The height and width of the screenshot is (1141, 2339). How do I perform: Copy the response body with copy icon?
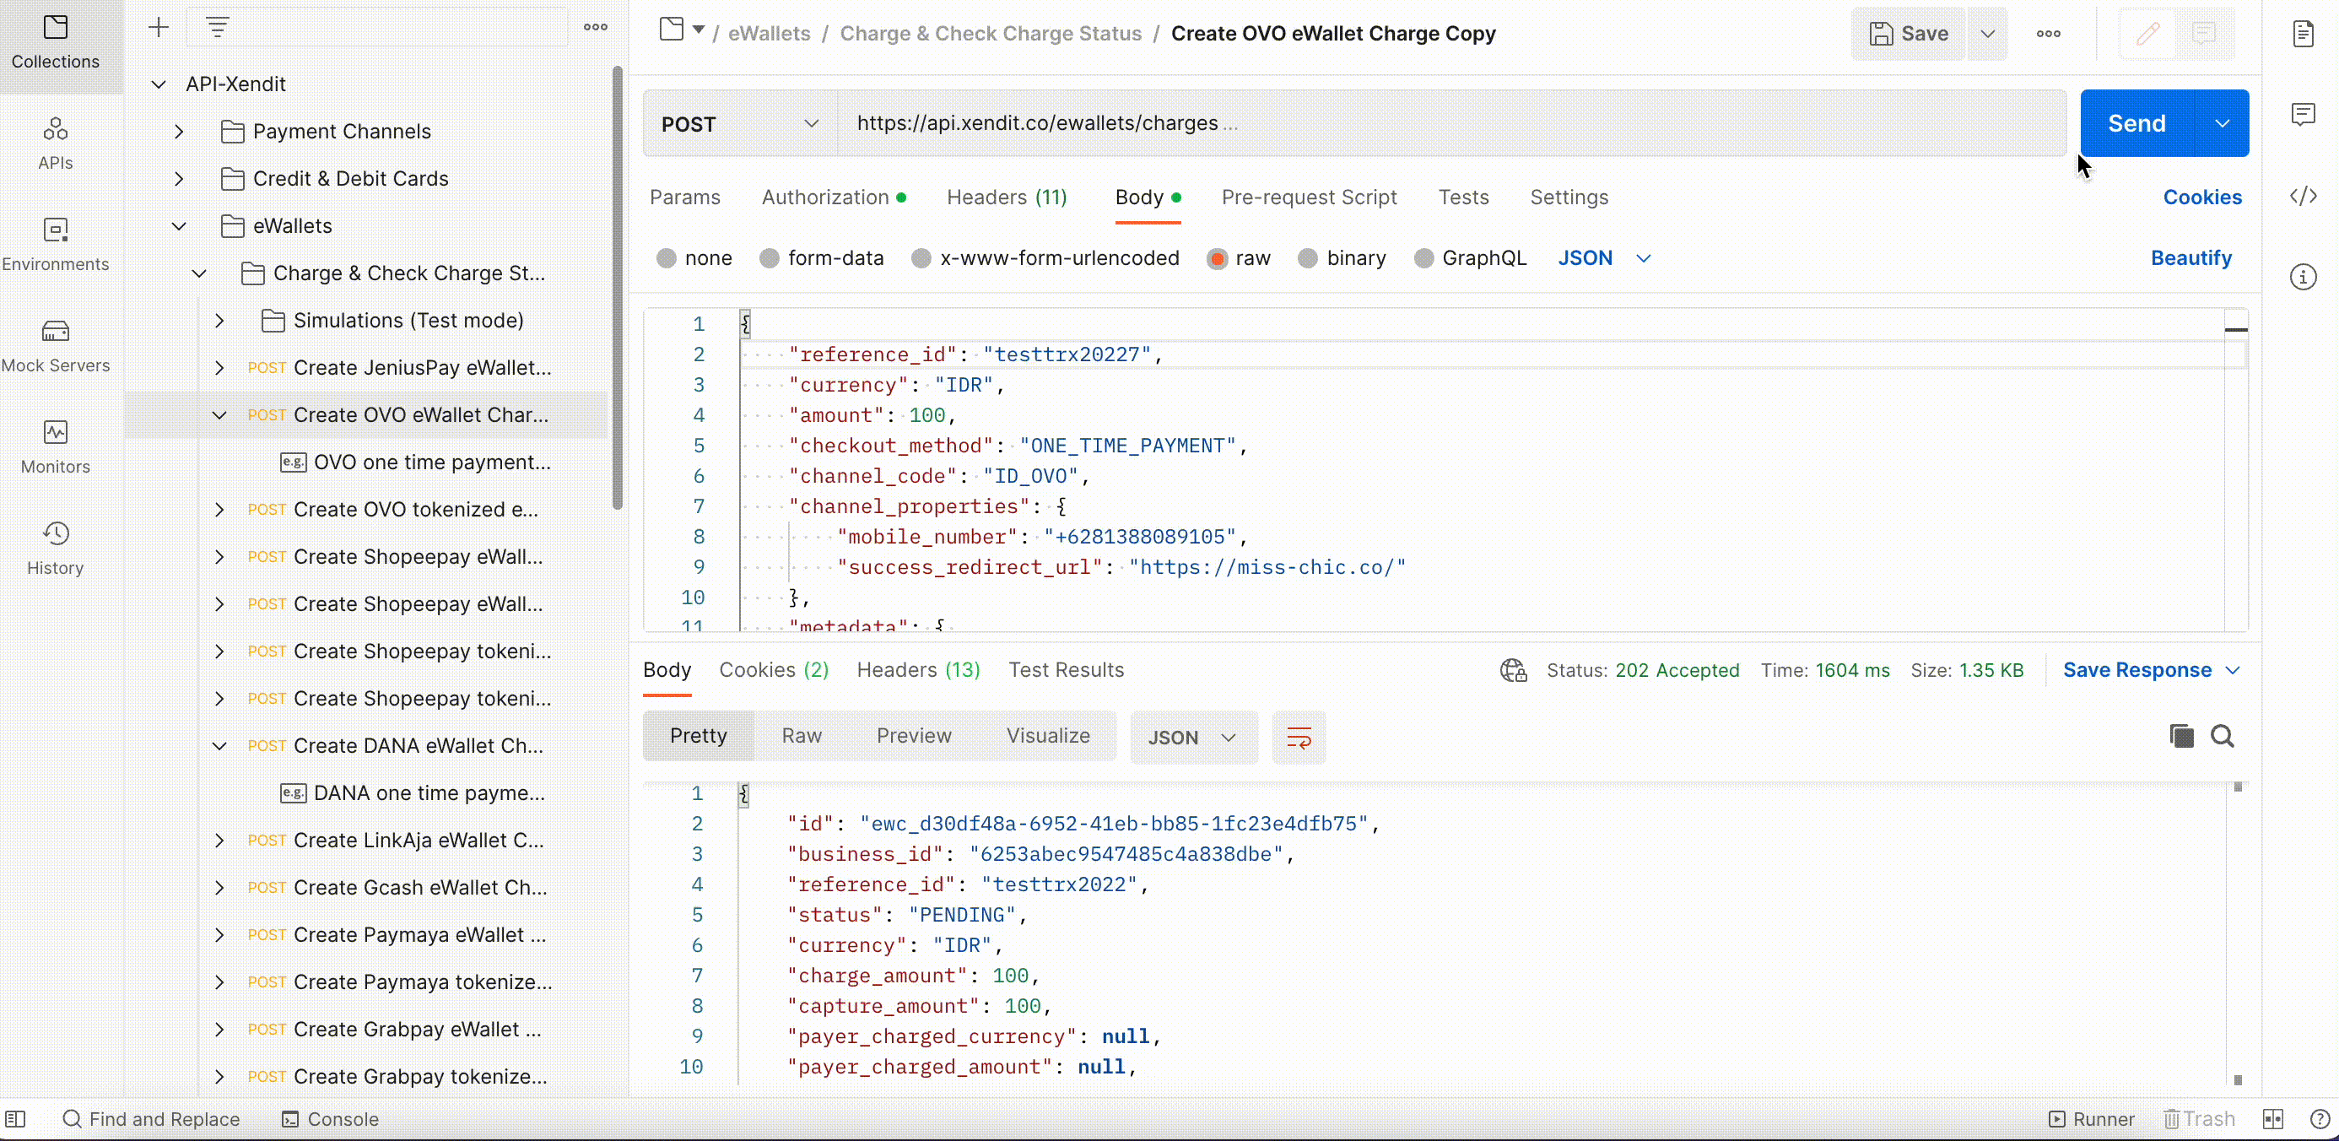point(2181,736)
